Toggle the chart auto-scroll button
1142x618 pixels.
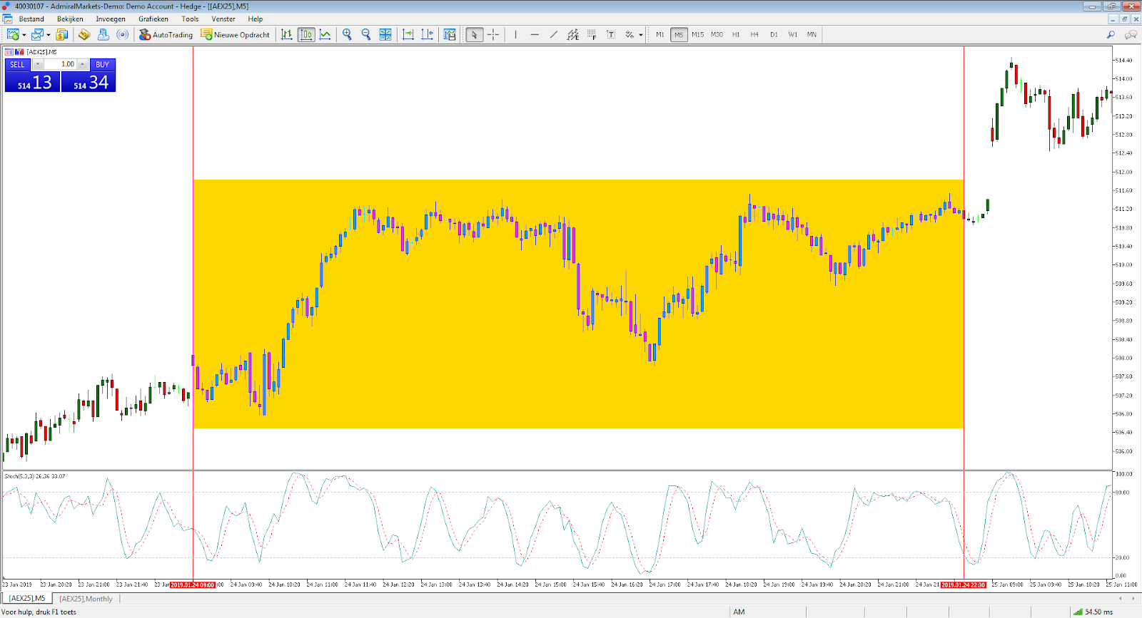point(408,34)
